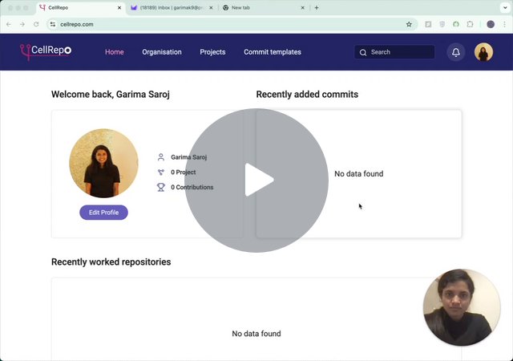513x361 pixels.
Task: Click the magnifier icon in Search box
Action: [363, 52]
